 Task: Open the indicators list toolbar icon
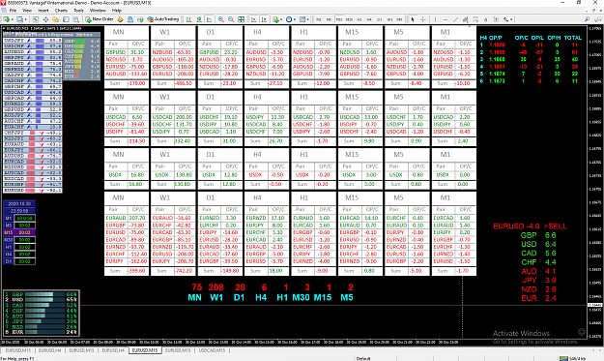tap(276, 19)
